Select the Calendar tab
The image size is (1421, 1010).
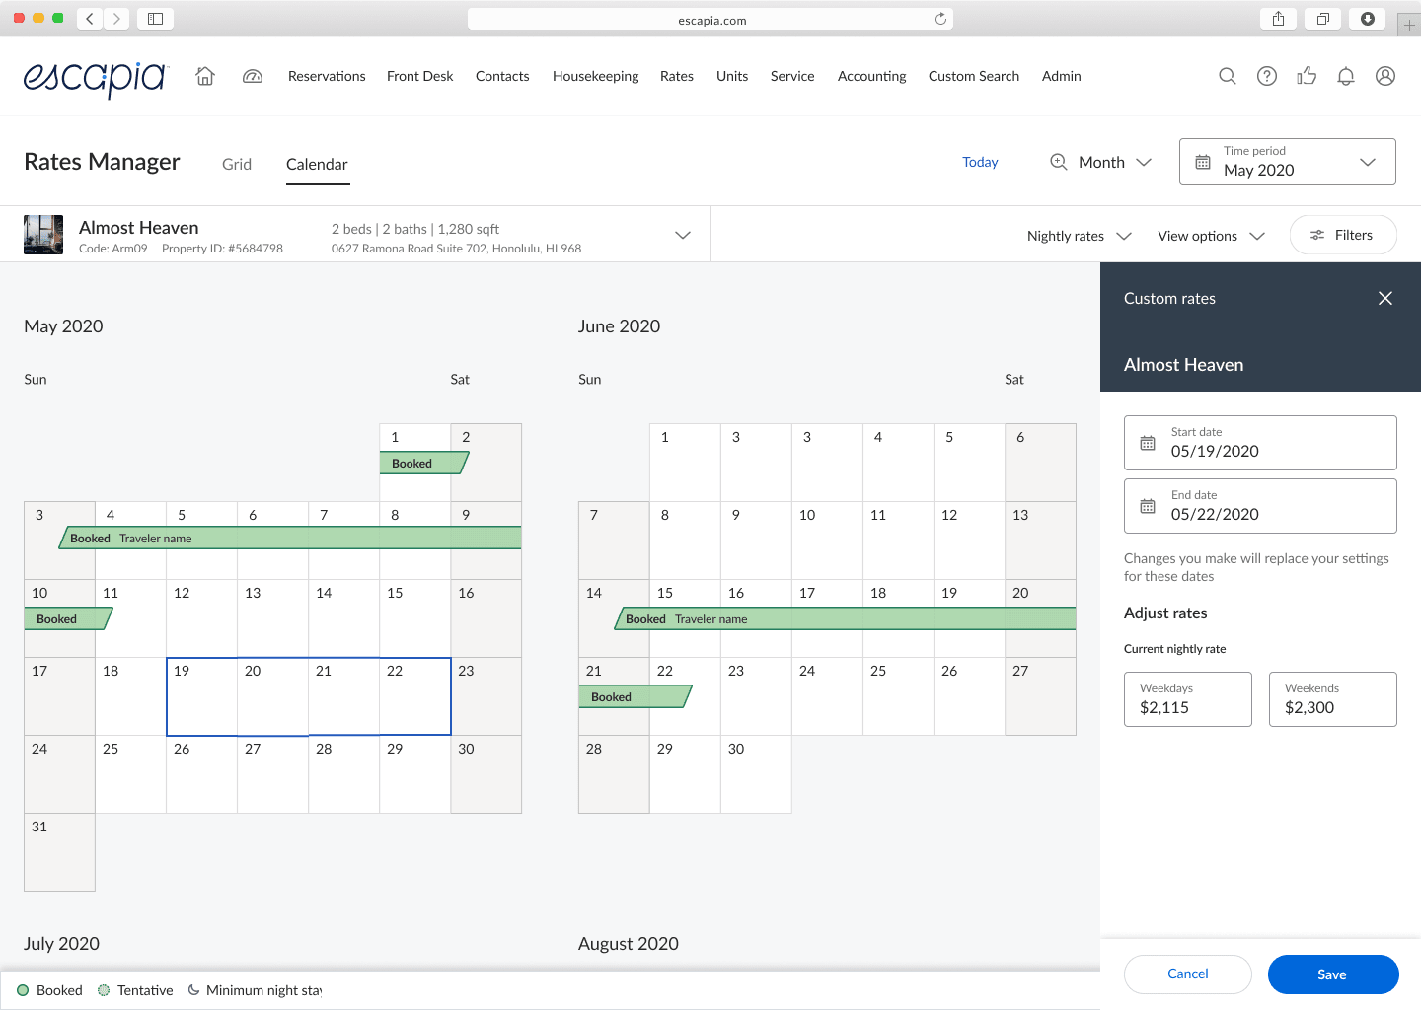coord(317,164)
